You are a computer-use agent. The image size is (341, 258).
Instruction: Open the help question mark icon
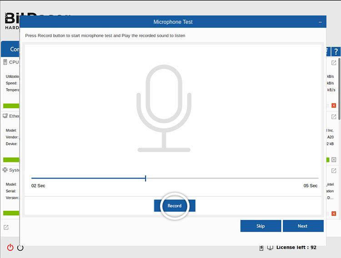[x=336, y=52]
